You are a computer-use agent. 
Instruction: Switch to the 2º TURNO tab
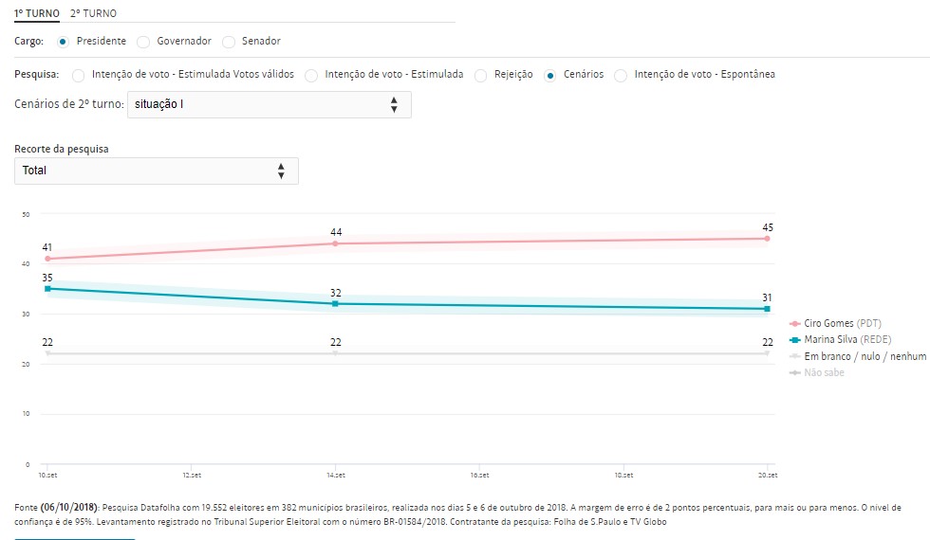[94, 14]
